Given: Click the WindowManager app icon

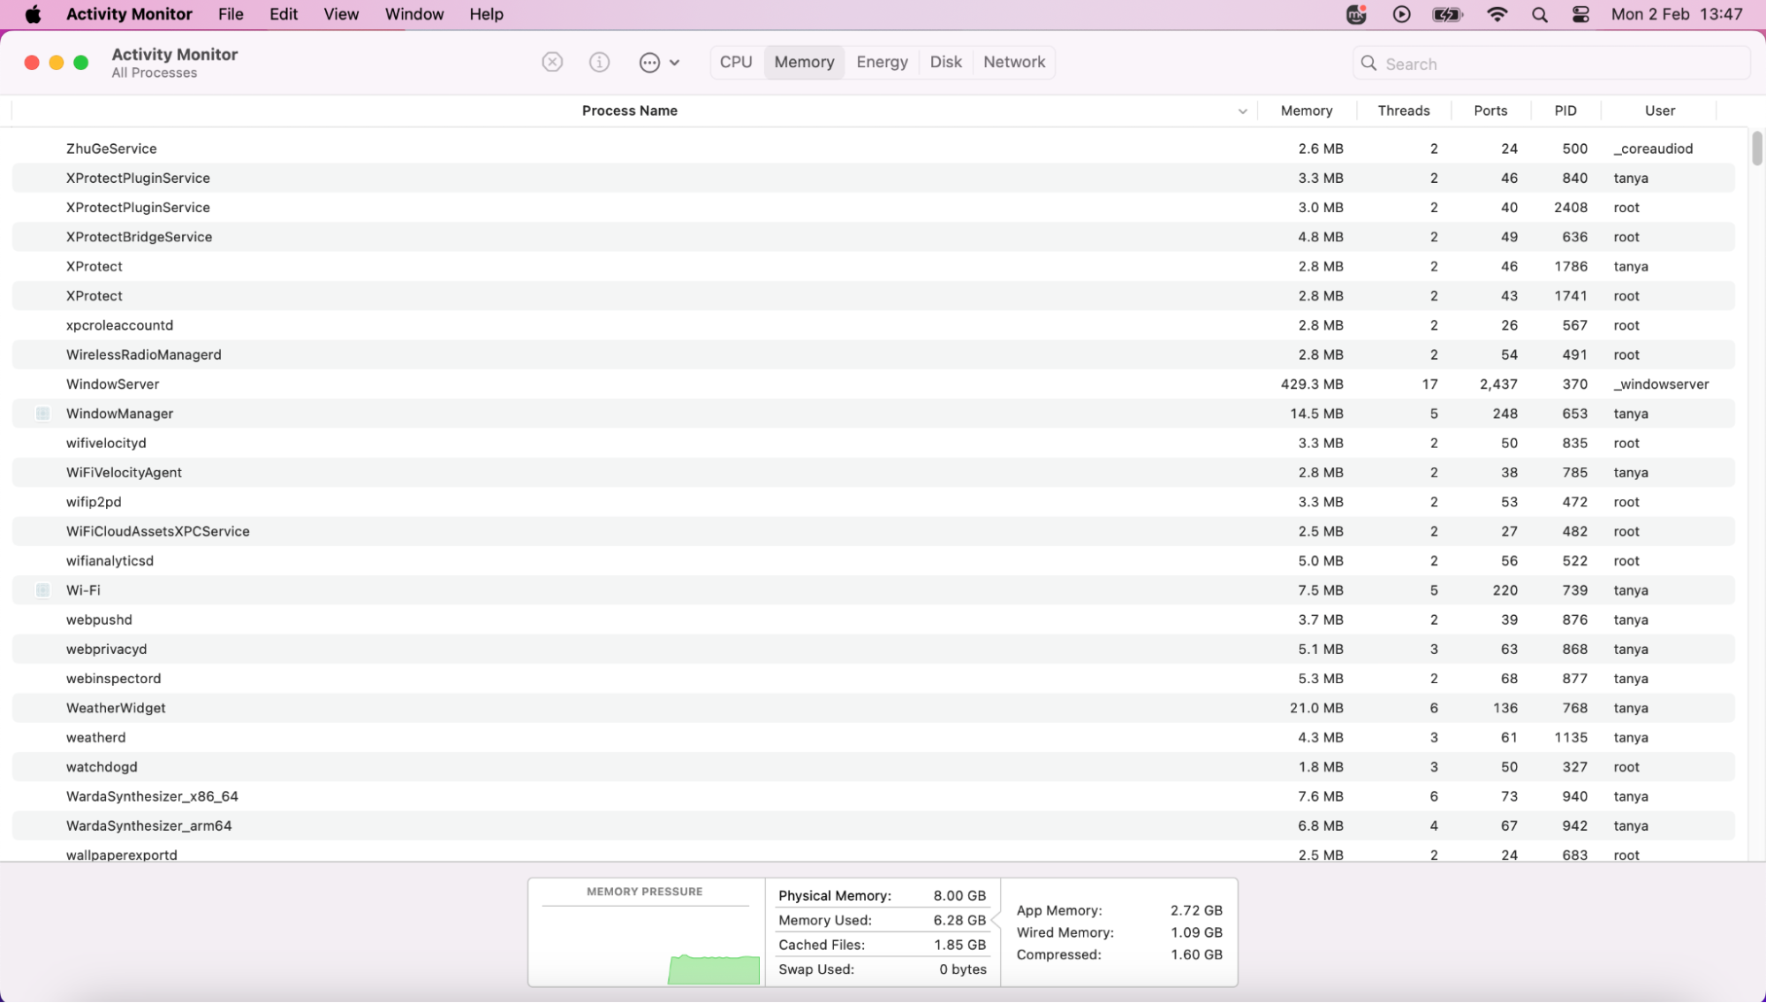Looking at the screenshot, I should (42, 414).
